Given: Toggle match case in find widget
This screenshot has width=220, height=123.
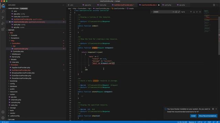Looking at the screenshot, I should [x=174, y=12].
